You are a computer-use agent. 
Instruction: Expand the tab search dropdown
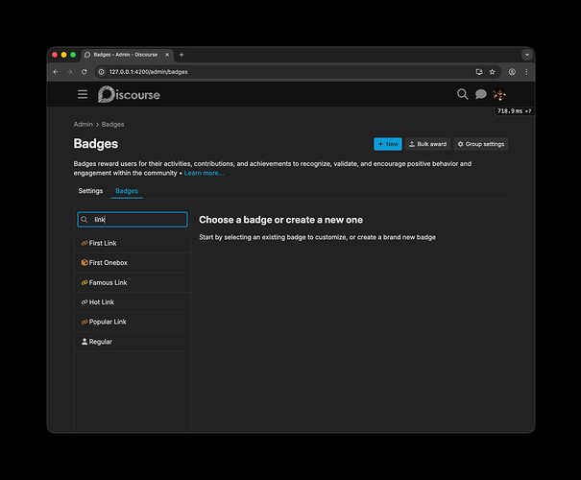click(x=527, y=55)
